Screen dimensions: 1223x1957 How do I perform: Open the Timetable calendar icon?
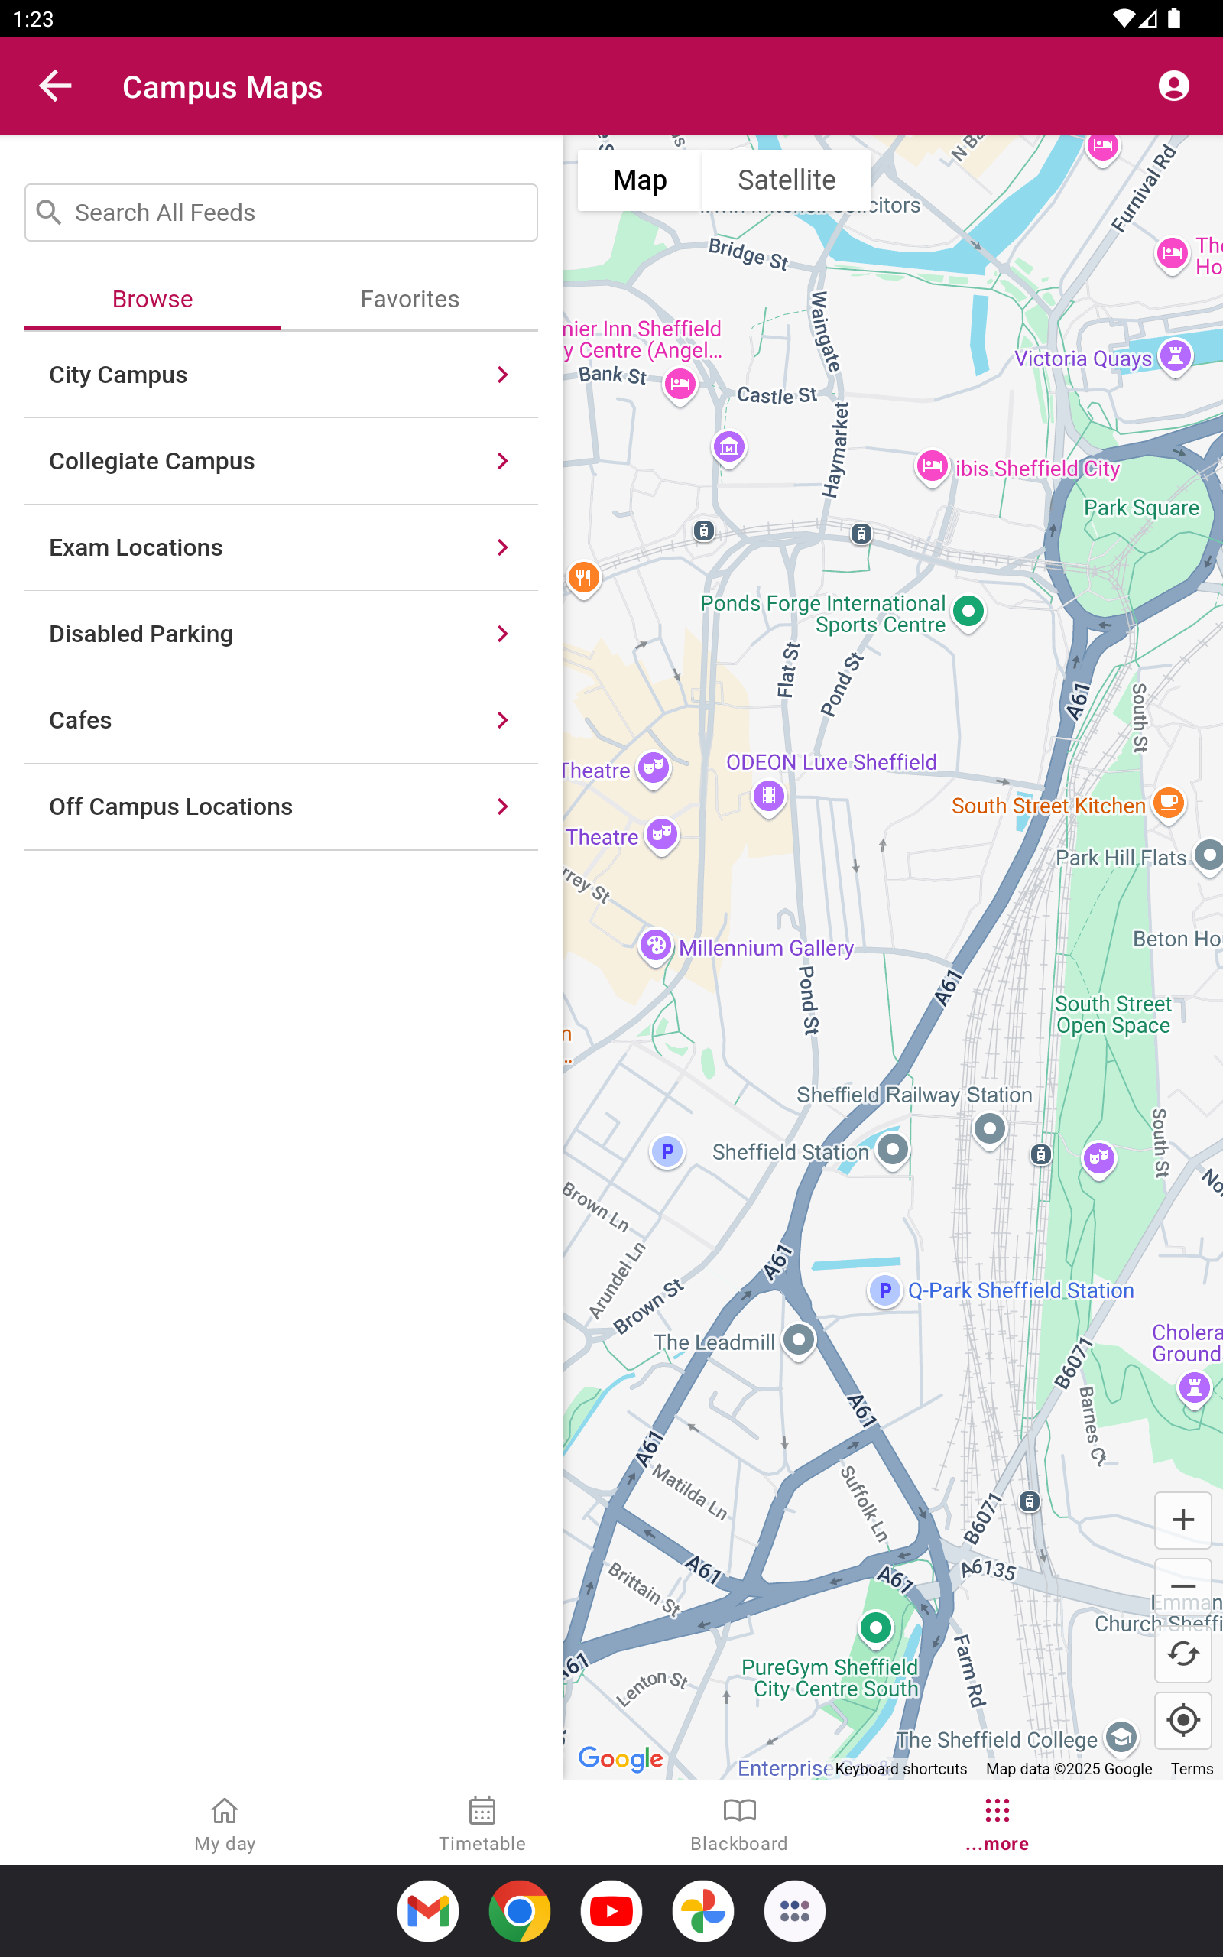coord(482,1812)
